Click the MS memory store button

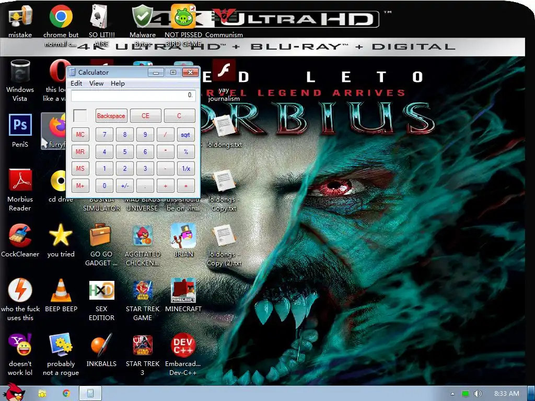pos(80,169)
